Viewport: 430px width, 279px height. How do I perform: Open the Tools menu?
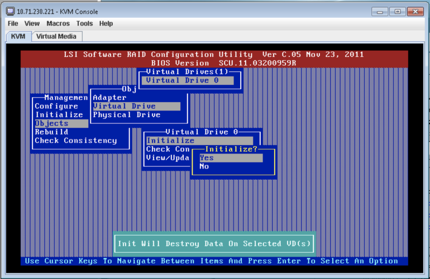[84, 23]
